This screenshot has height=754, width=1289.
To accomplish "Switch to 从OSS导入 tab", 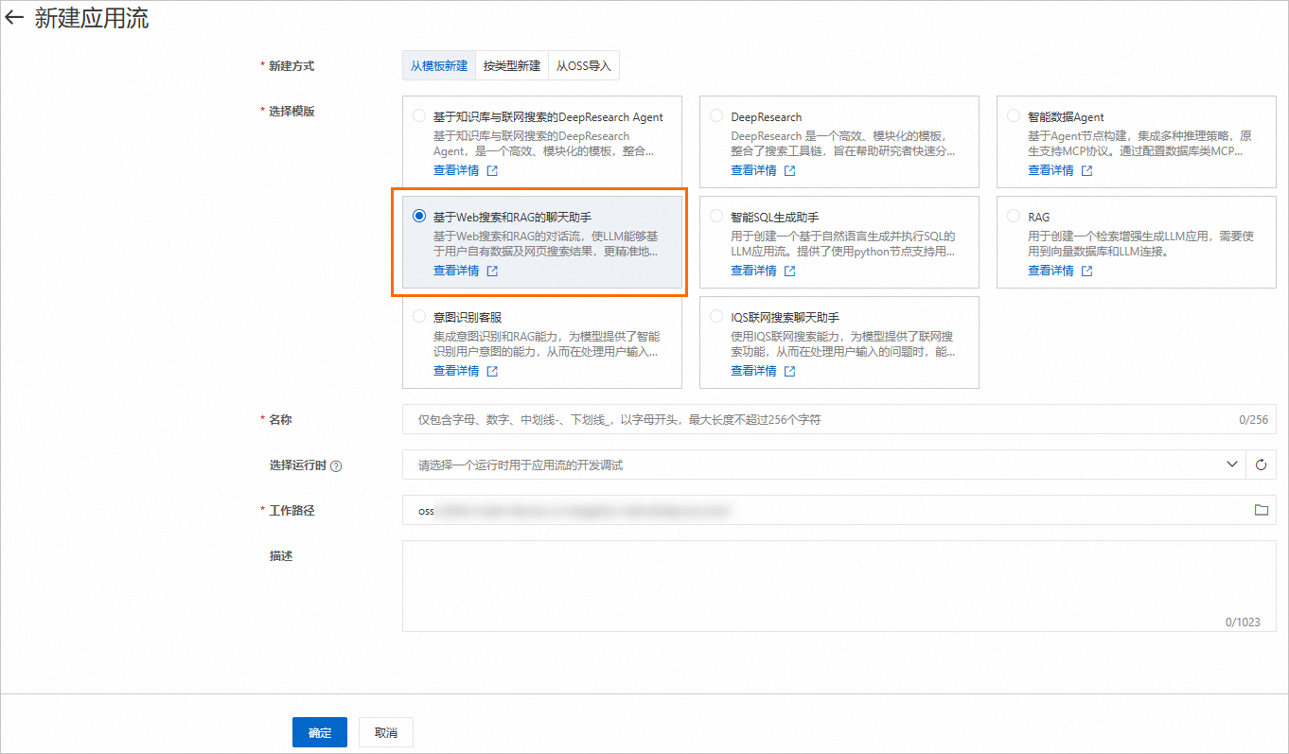I will coord(584,66).
